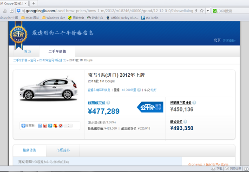249x172 pixels.
Task: Open the (5) Trello bookmark
Action: pyautogui.click(x=150, y=18)
